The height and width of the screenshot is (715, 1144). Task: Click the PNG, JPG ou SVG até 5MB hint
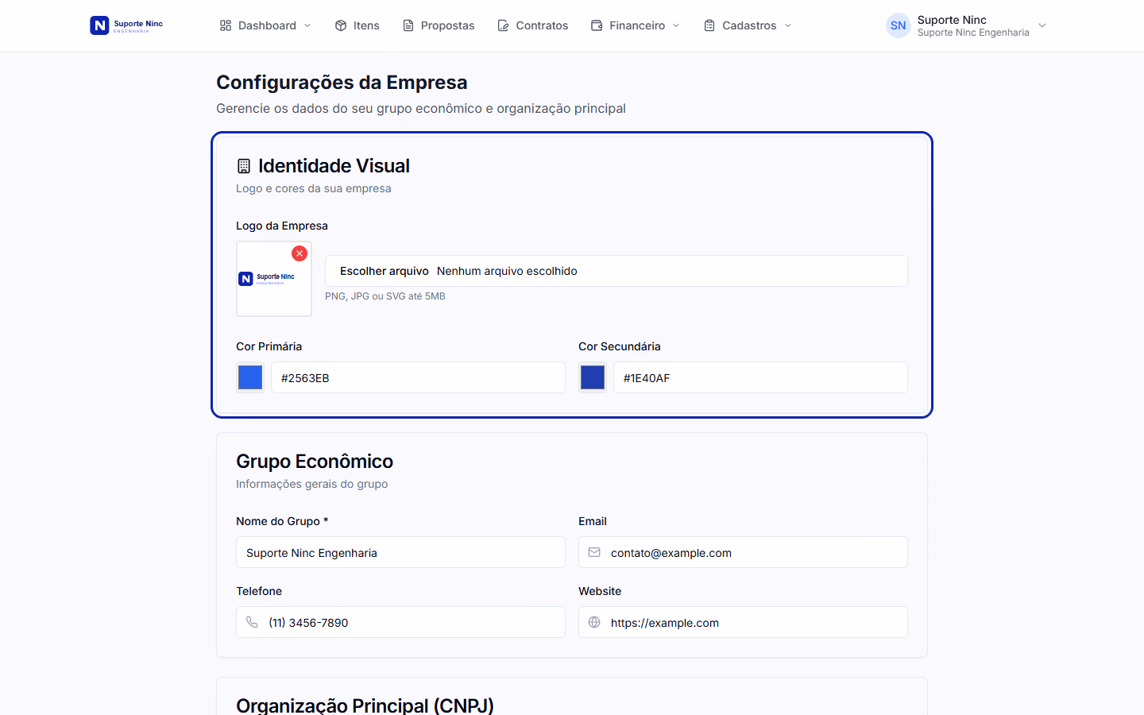pyautogui.click(x=385, y=296)
